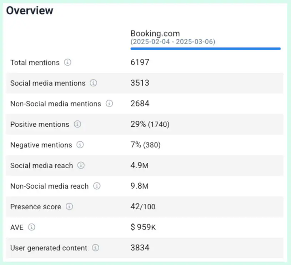Click the value 2684
This screenshot has width=291, height=265.
point(140,104)
